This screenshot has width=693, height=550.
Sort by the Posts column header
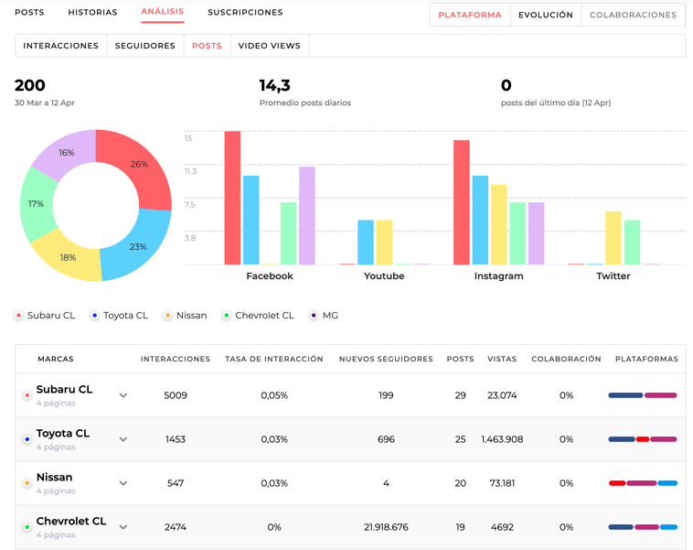click(x=460, y=359)
